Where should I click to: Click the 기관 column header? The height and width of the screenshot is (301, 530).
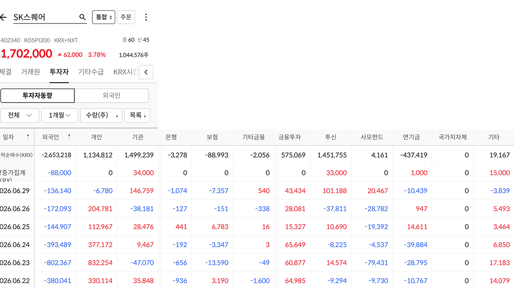(137, 137)
